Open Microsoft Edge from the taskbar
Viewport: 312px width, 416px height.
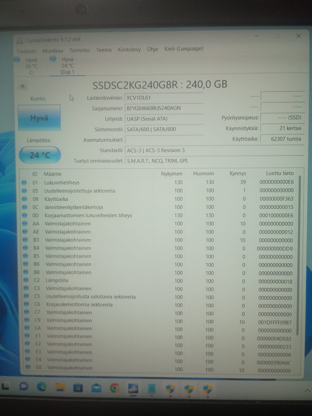click(42, 387)
